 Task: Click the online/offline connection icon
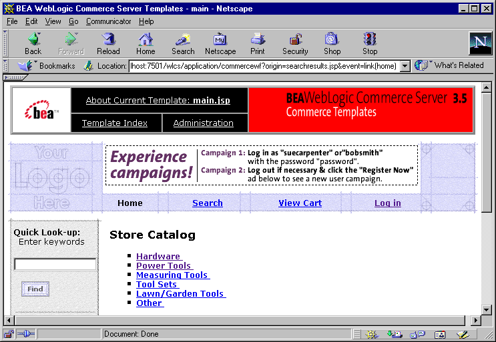tap(25, 334)
